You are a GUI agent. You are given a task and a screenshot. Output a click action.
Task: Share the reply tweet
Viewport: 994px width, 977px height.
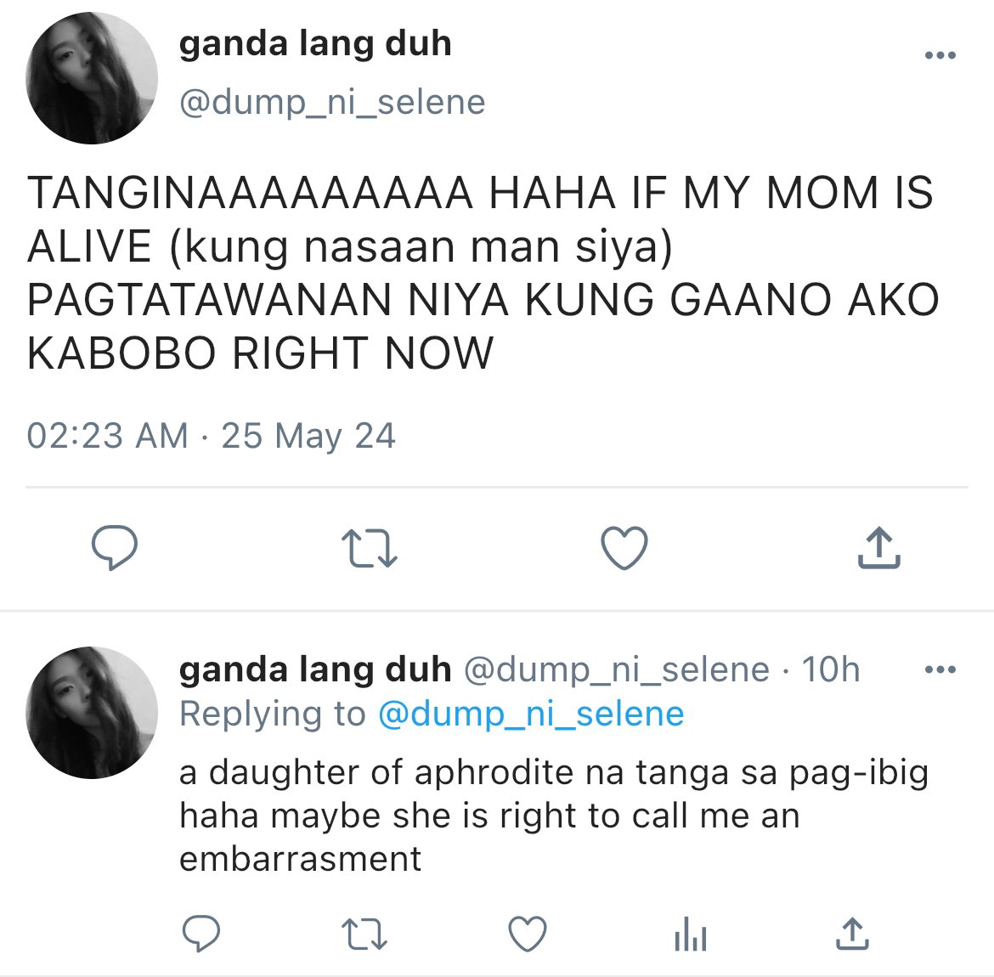point(853,934)
